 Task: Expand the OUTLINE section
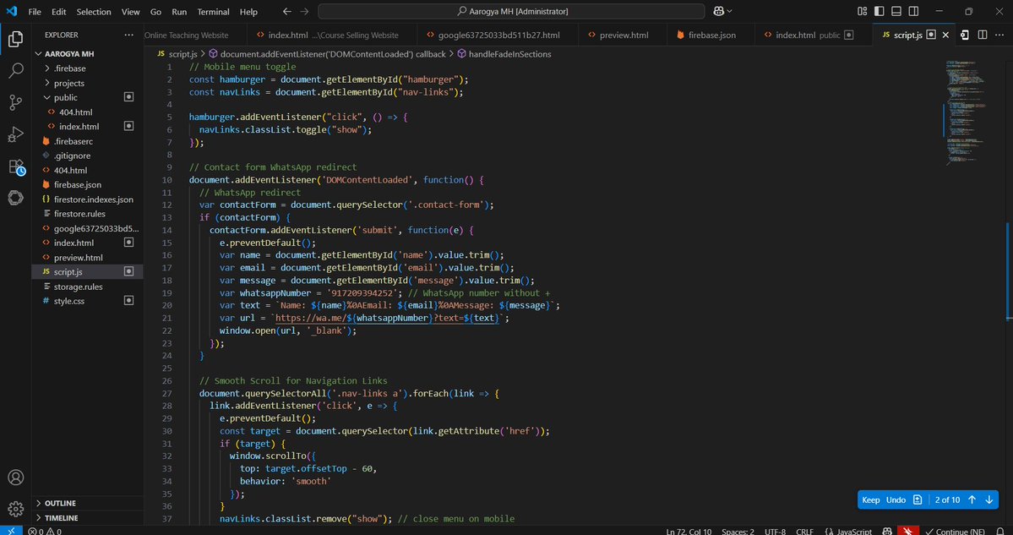pyautogui.click(x=58, y=503)
